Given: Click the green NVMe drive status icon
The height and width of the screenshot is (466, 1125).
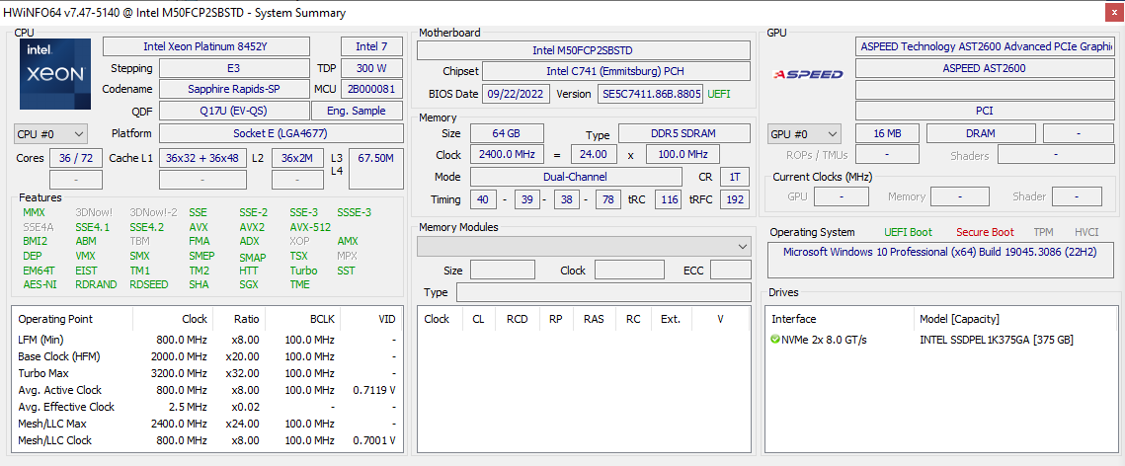Looking at the screenshot, I should (775, 339).
